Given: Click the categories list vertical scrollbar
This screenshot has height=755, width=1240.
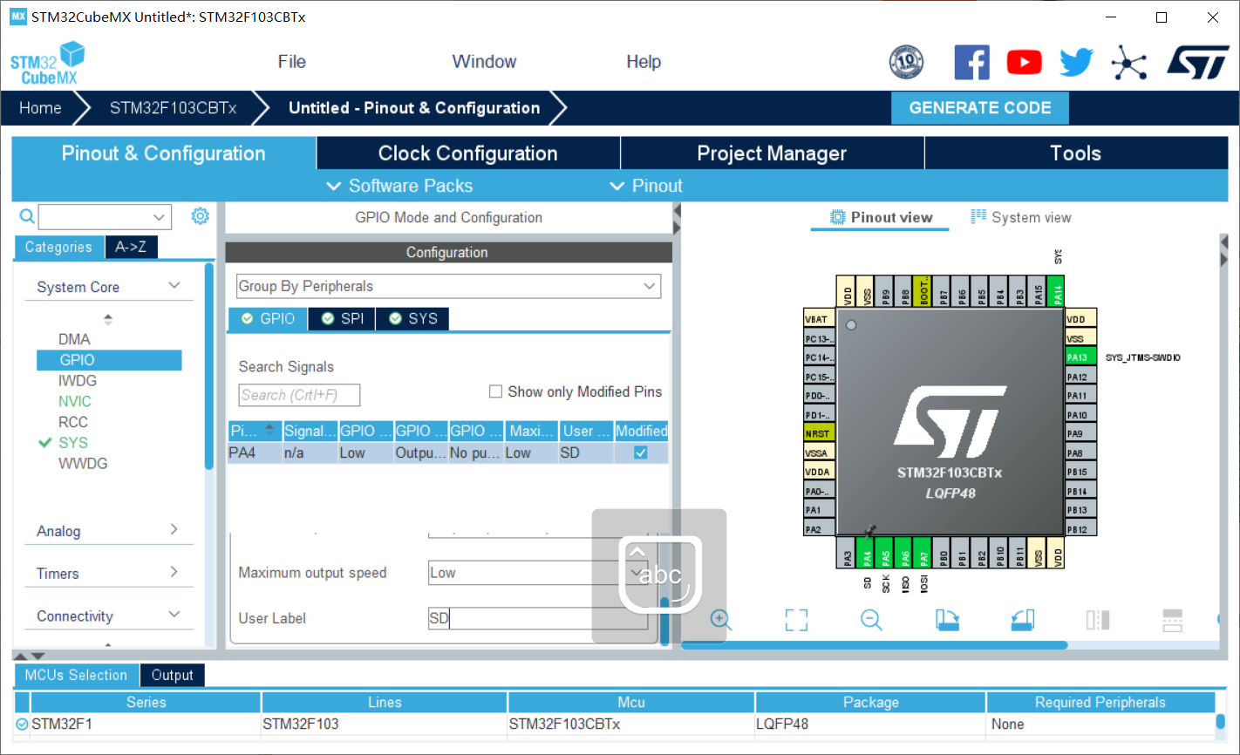Looking at the screenshot, I should pyautogui.click(x=209, y=366).
